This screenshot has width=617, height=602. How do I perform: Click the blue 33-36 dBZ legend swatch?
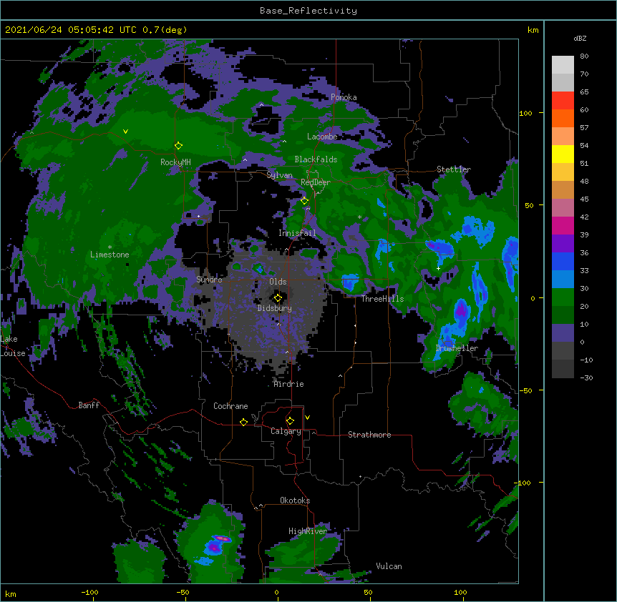click(x=563, y=261)
